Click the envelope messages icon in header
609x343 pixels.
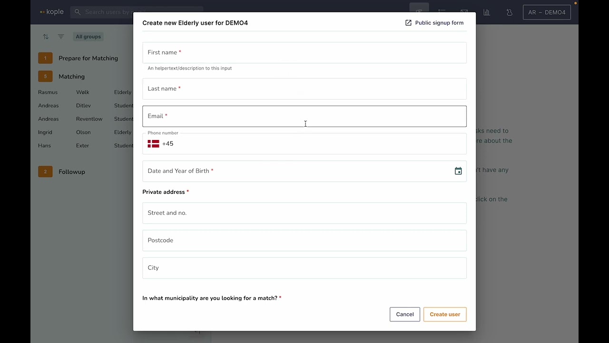pyautogui.click(x=464, y=11)
